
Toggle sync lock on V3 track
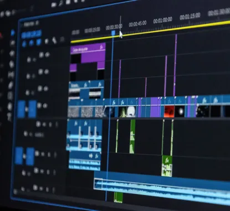[40, 72]
